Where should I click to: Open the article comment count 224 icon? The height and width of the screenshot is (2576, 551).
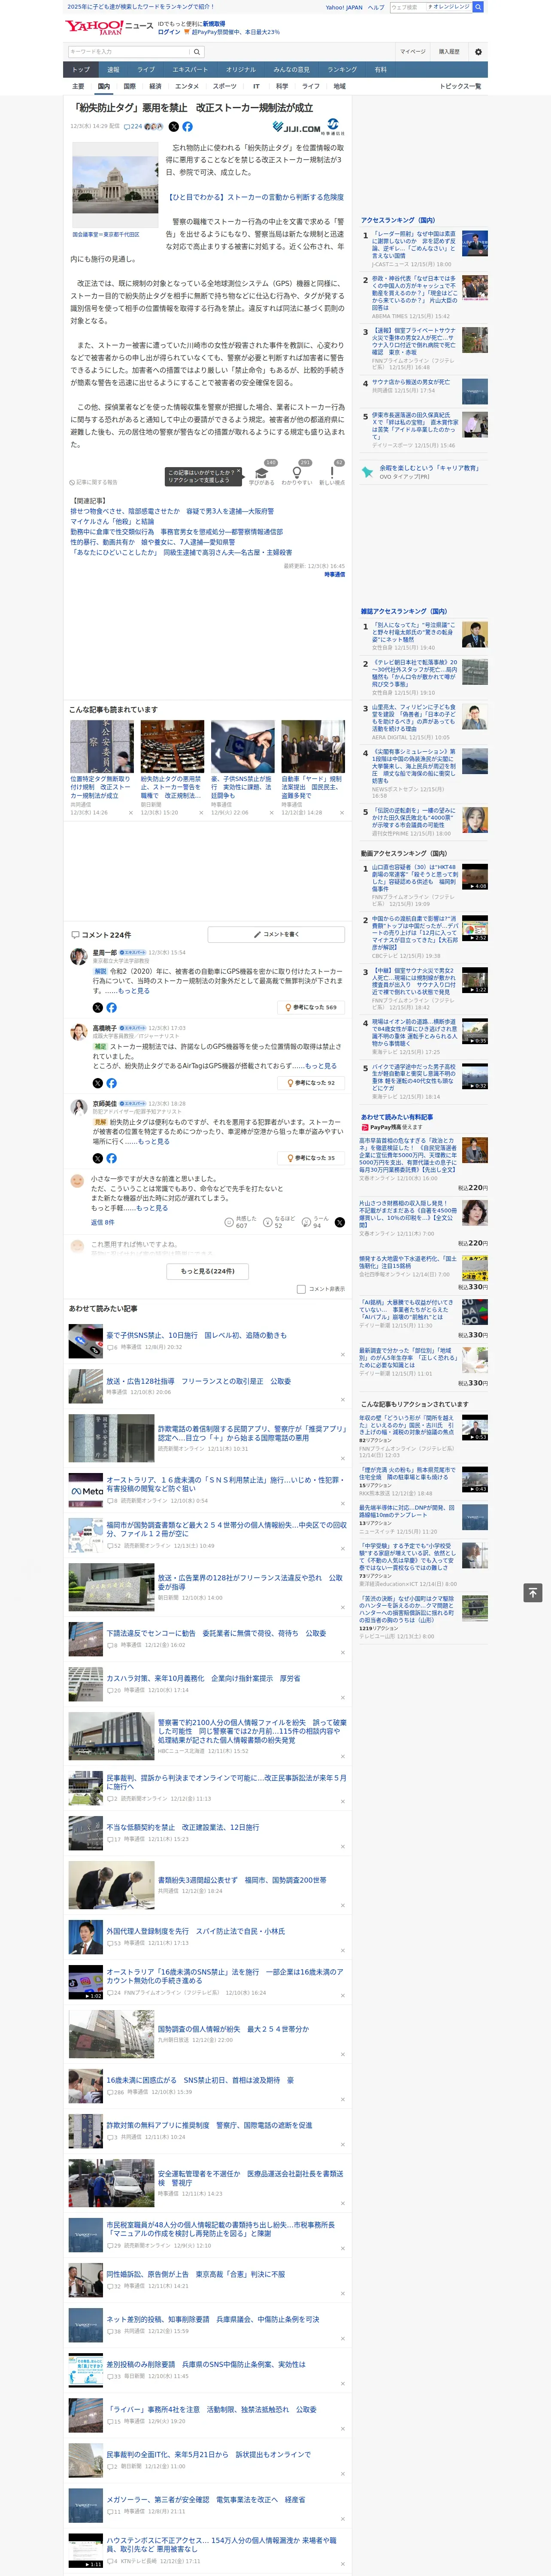coord(133,127)
